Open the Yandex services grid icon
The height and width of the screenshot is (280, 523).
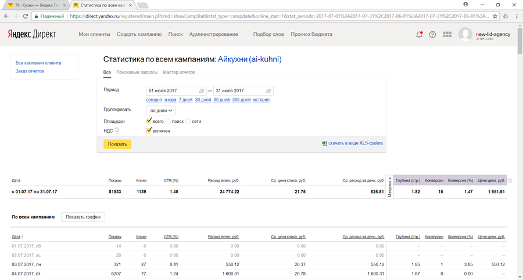coord(447,34)
